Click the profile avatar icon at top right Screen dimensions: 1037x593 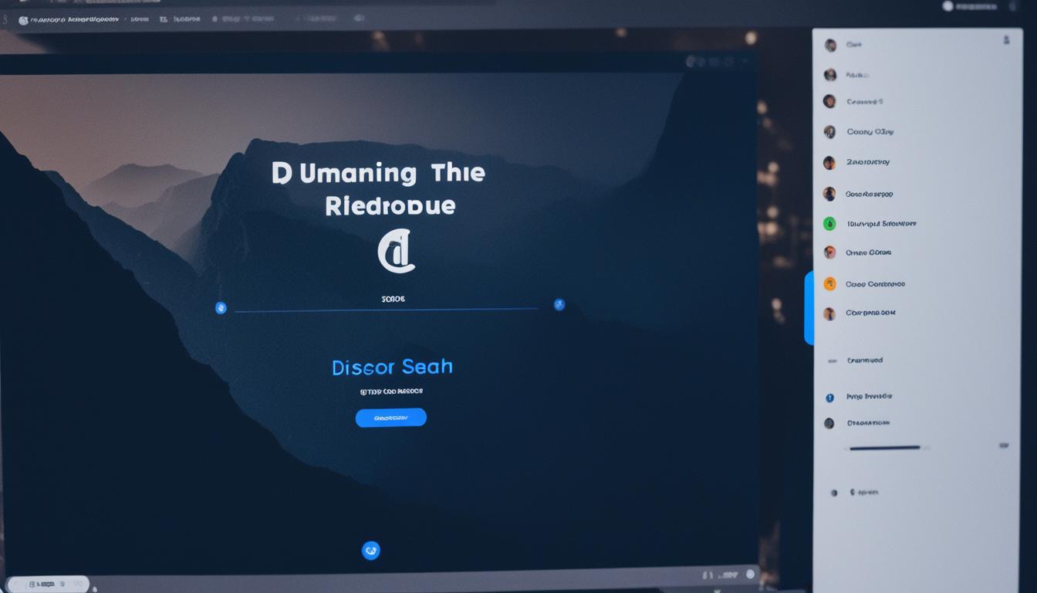click(948, 5)
